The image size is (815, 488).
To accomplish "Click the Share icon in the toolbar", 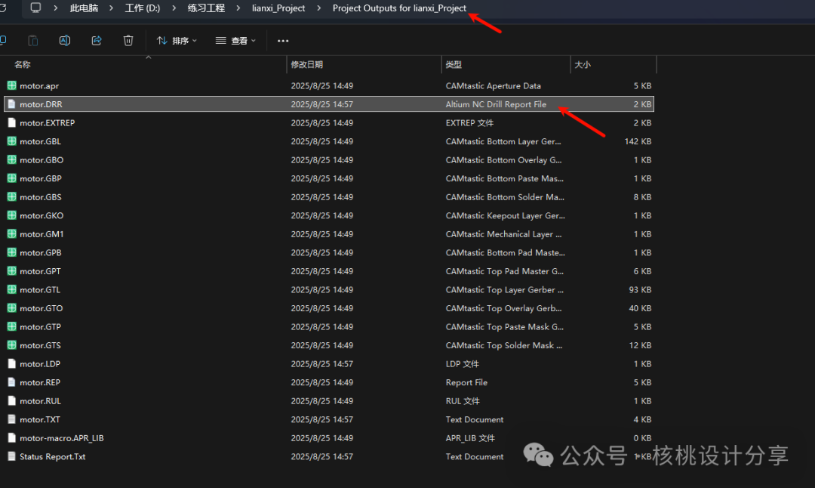I will click(97, 40).
